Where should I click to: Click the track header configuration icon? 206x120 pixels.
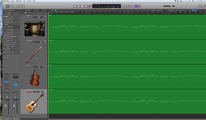pos(45,13)
